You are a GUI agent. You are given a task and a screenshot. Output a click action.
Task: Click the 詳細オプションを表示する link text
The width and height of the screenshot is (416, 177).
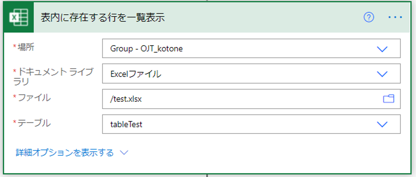point(65,153)
